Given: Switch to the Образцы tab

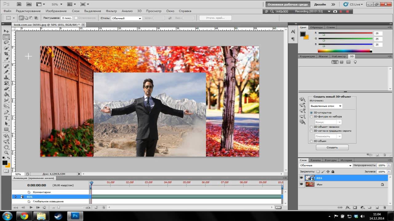Looking at the screenshot, I should [316, 27].
